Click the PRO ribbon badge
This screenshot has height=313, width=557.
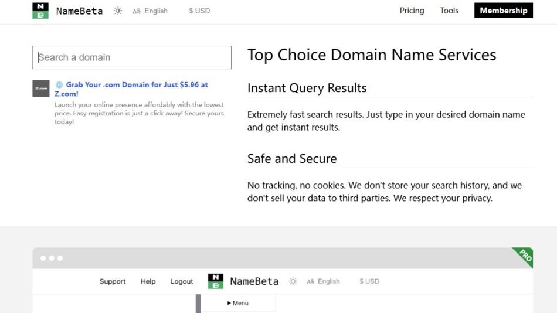click(x=524, y=256)
